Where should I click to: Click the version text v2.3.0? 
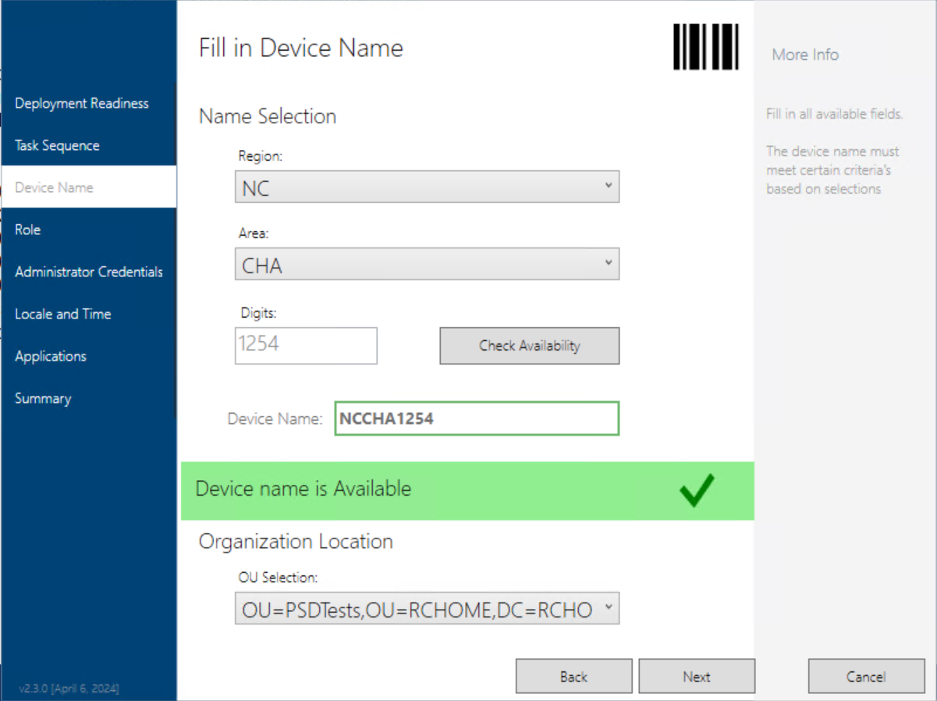pos(69,689)
